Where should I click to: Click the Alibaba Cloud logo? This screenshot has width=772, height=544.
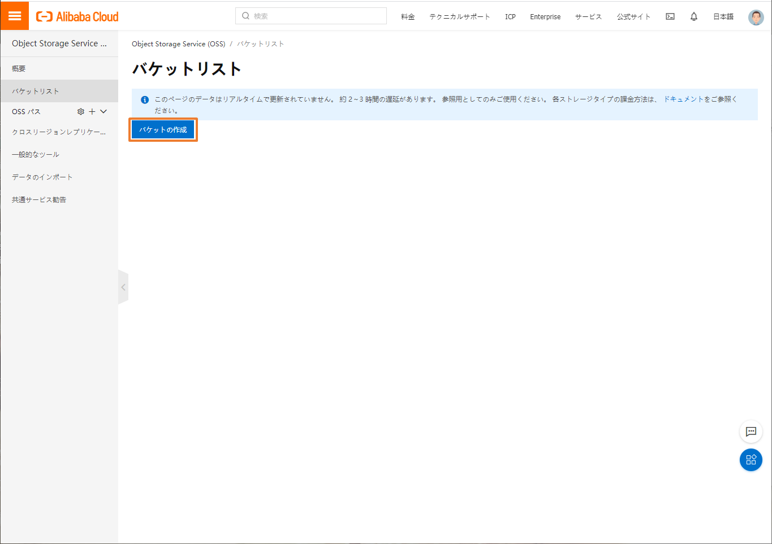pos(76,16)
